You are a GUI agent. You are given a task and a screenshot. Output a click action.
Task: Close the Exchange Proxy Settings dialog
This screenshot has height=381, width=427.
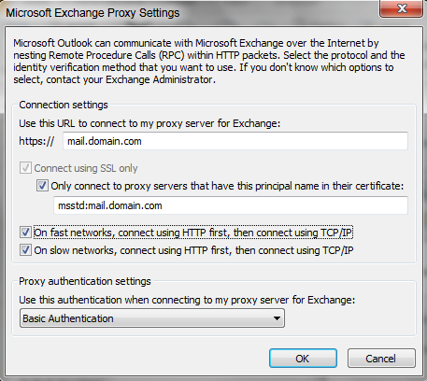(x=401, y=8)
